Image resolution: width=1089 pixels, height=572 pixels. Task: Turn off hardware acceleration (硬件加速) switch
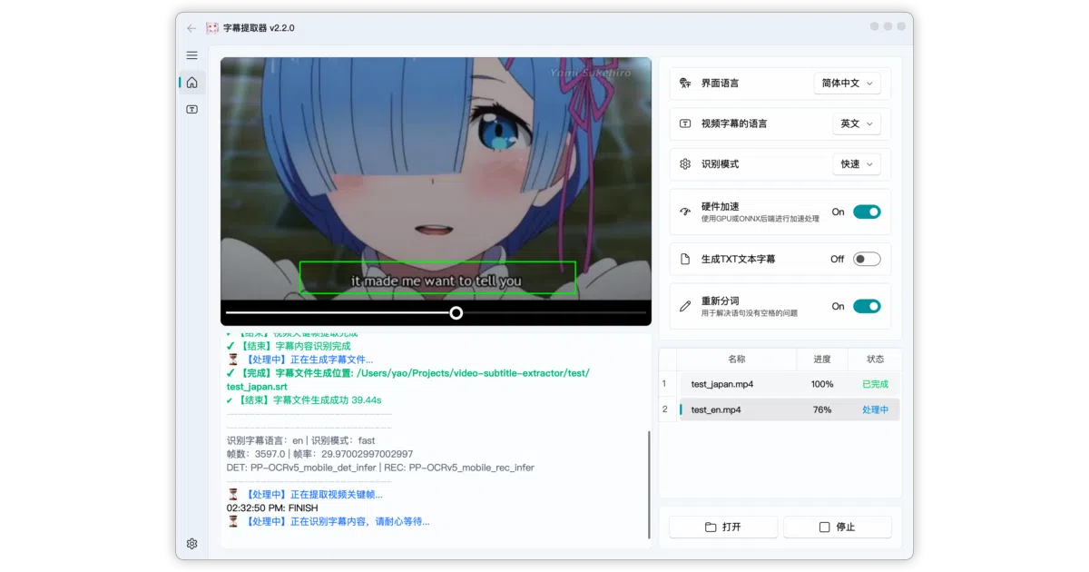coord(867,212)
